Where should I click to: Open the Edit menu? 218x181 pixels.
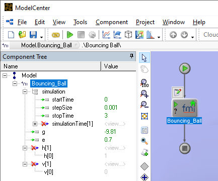coord(40,22)
